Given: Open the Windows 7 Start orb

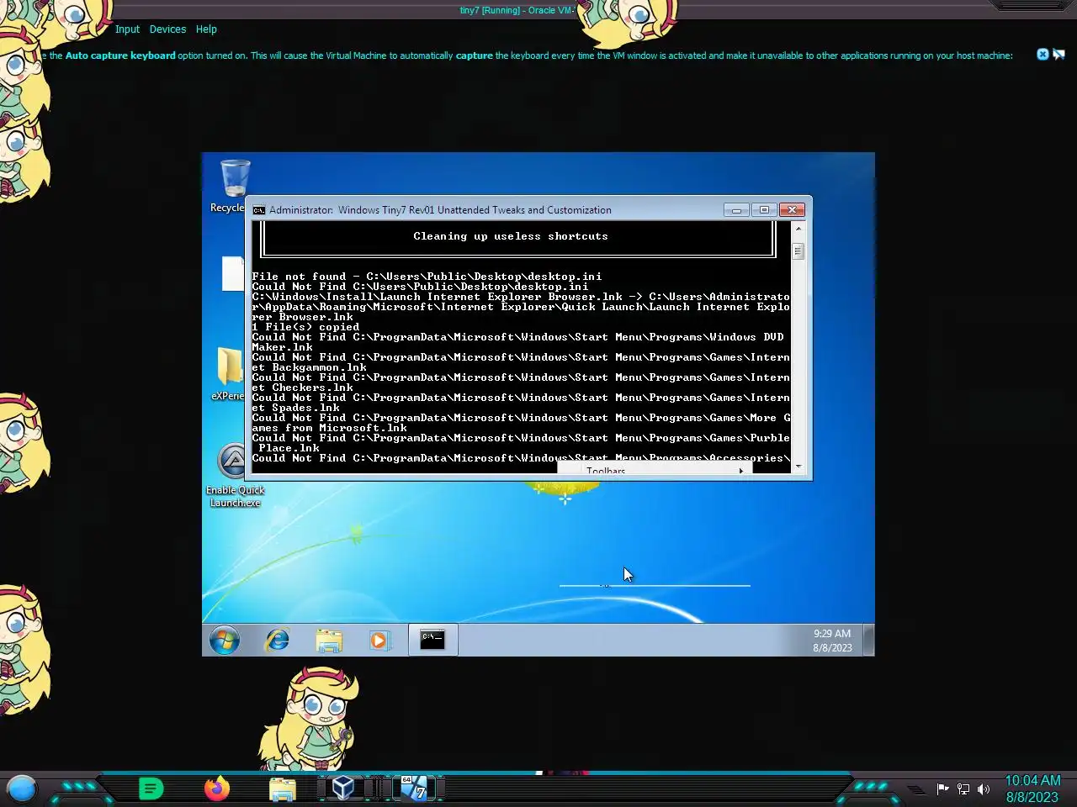Looking at the screenshot, I should pos(225,641).
